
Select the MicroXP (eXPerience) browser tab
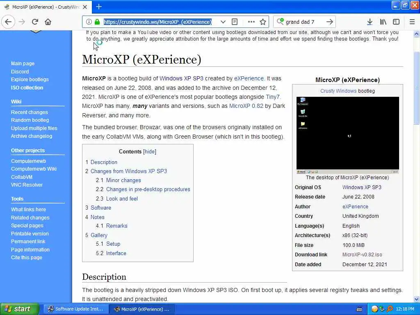click(x=46, y=7)
